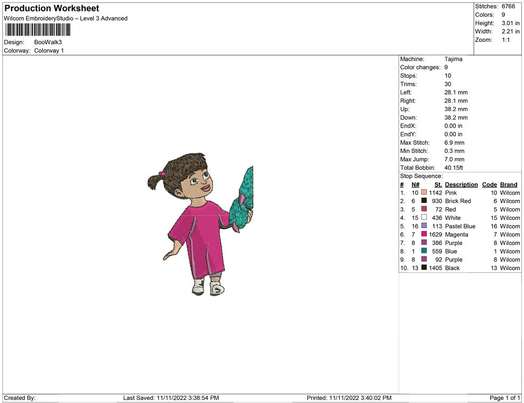
Task: Click the Total Bobbin value 40.15ft
Action: [x=454, y=168]
